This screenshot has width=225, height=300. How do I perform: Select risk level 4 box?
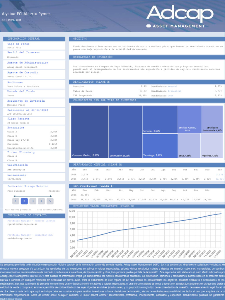pyautogui.click(x=41, y=201)
